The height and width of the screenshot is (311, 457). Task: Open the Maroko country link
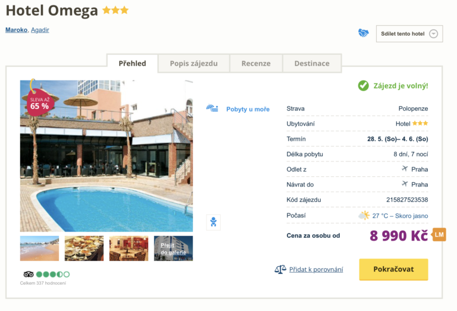[16, 30]
